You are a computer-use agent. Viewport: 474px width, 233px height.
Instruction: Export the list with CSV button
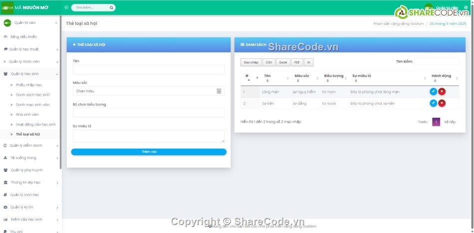(x=269, y=62)
